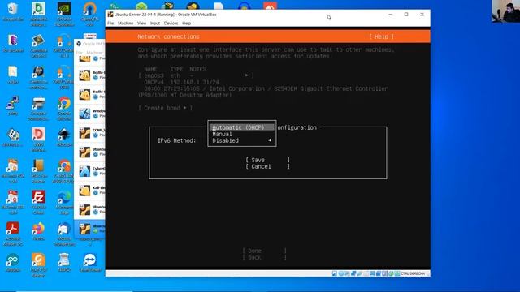Expand the Create bond option
This screenshot has height=292, width=520.
[x=165, y=108]
